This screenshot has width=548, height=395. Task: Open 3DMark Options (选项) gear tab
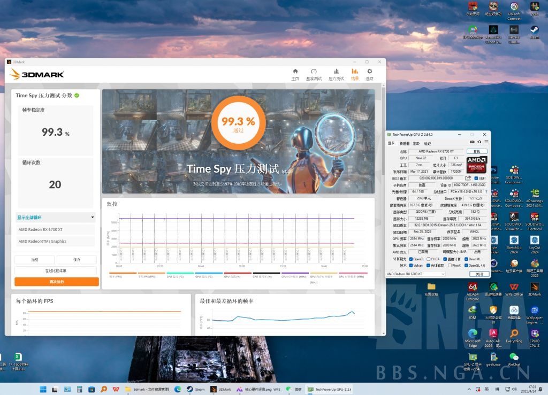point(369,74)
